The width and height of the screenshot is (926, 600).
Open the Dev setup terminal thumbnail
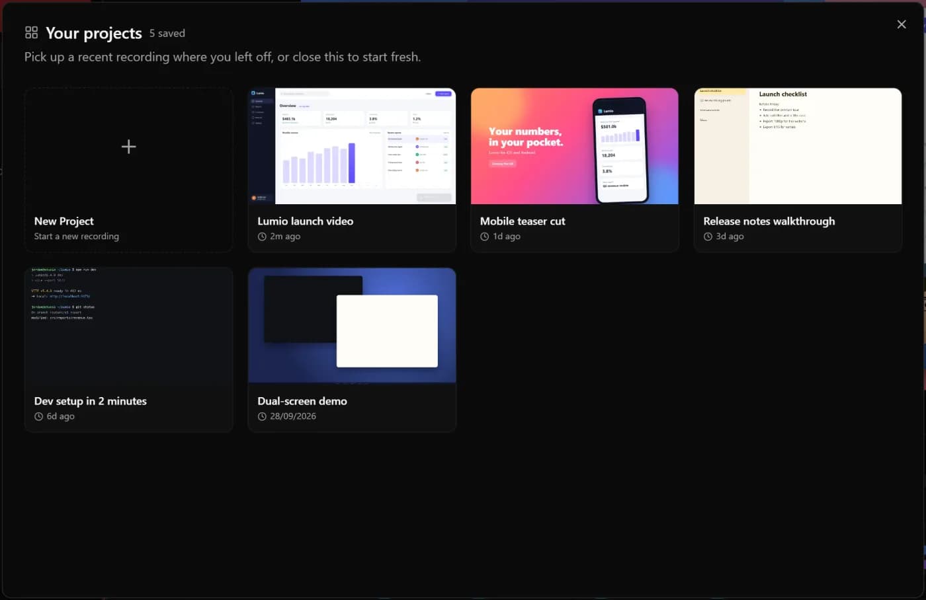point(129,326)
